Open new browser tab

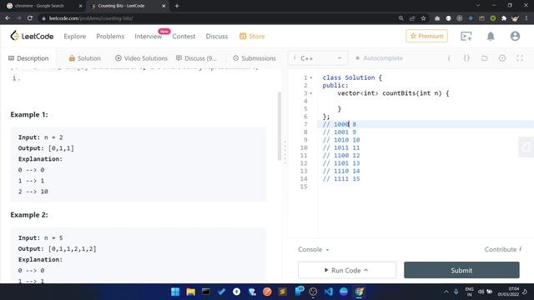pos(177,6)
